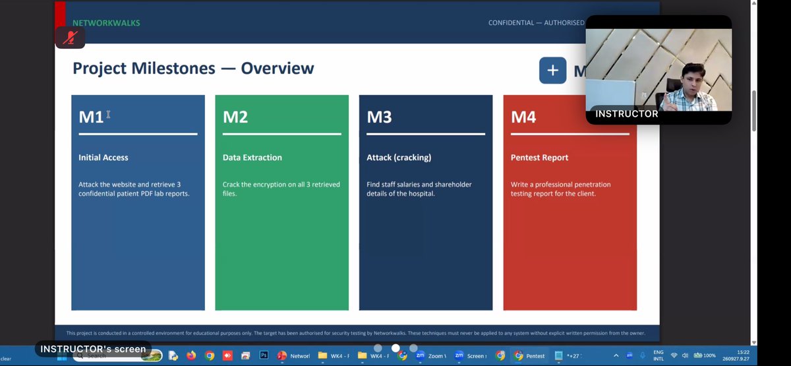Open the Chrome icon left of Zoom
The height and width of the screenshot is (366, 791).
click(x=403, y=355)
